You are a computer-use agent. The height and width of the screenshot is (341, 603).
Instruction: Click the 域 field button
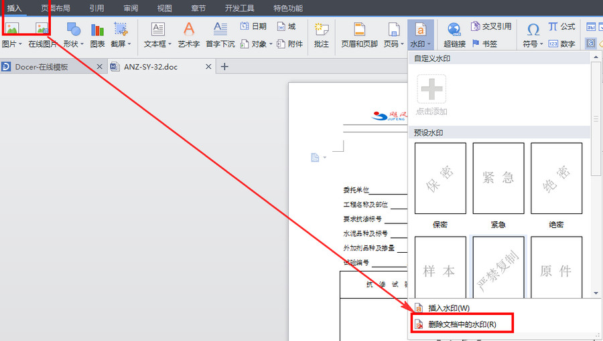click(x=287, y=26)
